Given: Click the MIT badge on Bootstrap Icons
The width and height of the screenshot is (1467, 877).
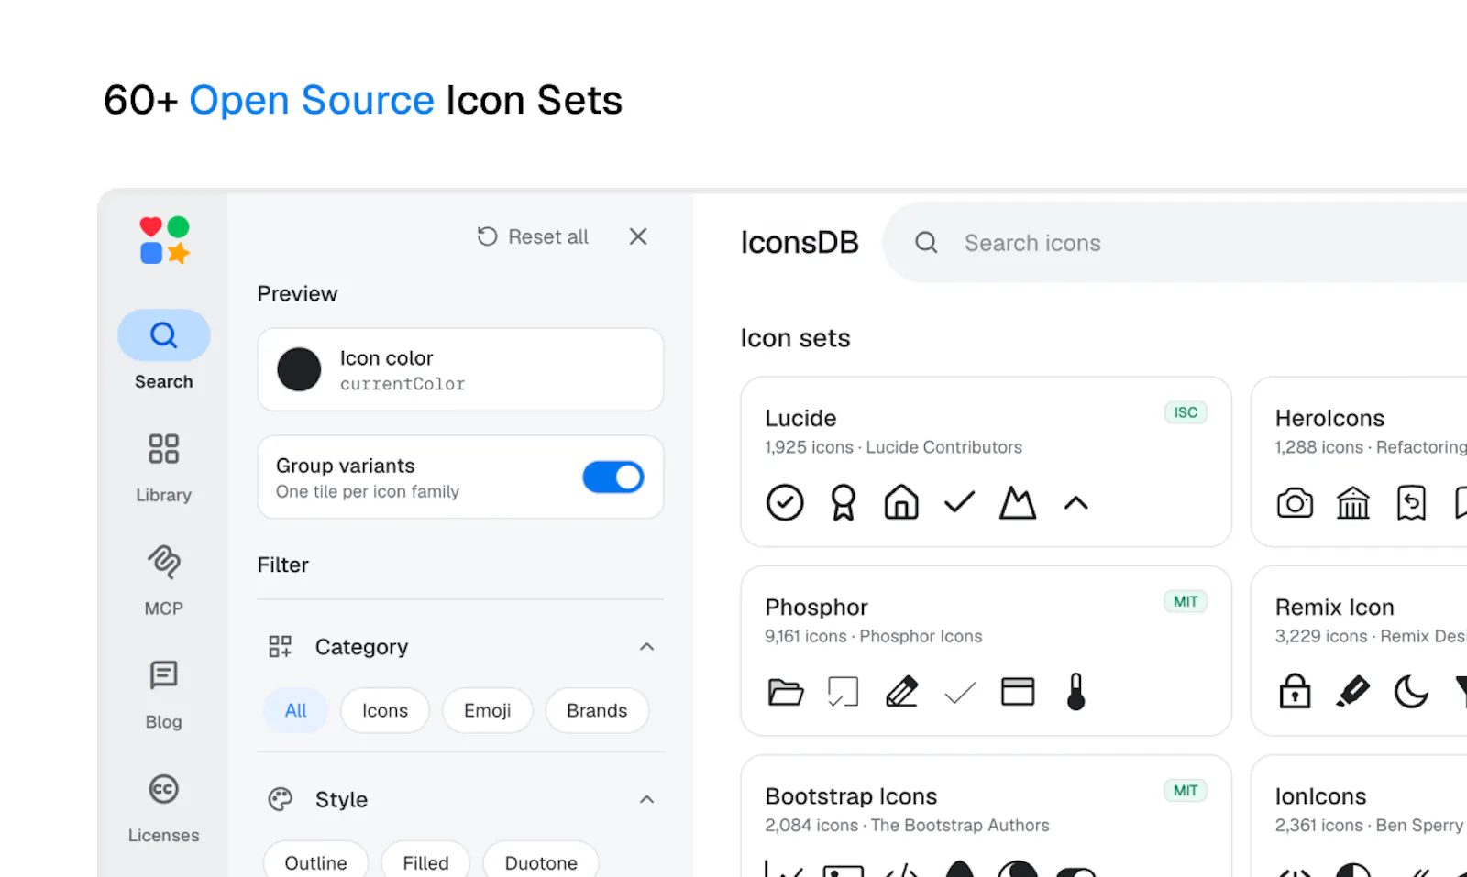Looking at the screenshot, I should pyautogui.click(x=1186, y=790).
